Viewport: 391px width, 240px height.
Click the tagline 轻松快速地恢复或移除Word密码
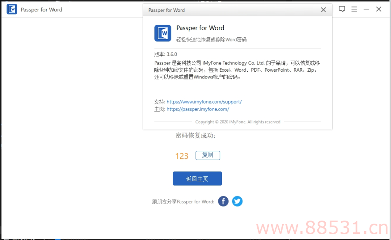(x=211, y=40)
